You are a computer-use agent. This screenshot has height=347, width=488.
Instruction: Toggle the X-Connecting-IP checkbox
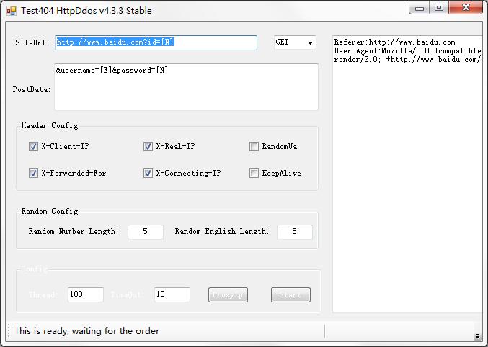click(148, 173)
